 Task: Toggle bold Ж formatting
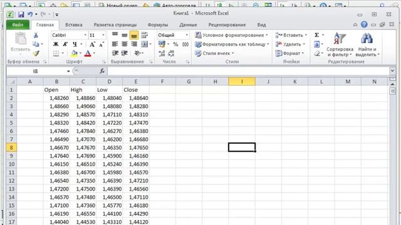coord(56,44)
